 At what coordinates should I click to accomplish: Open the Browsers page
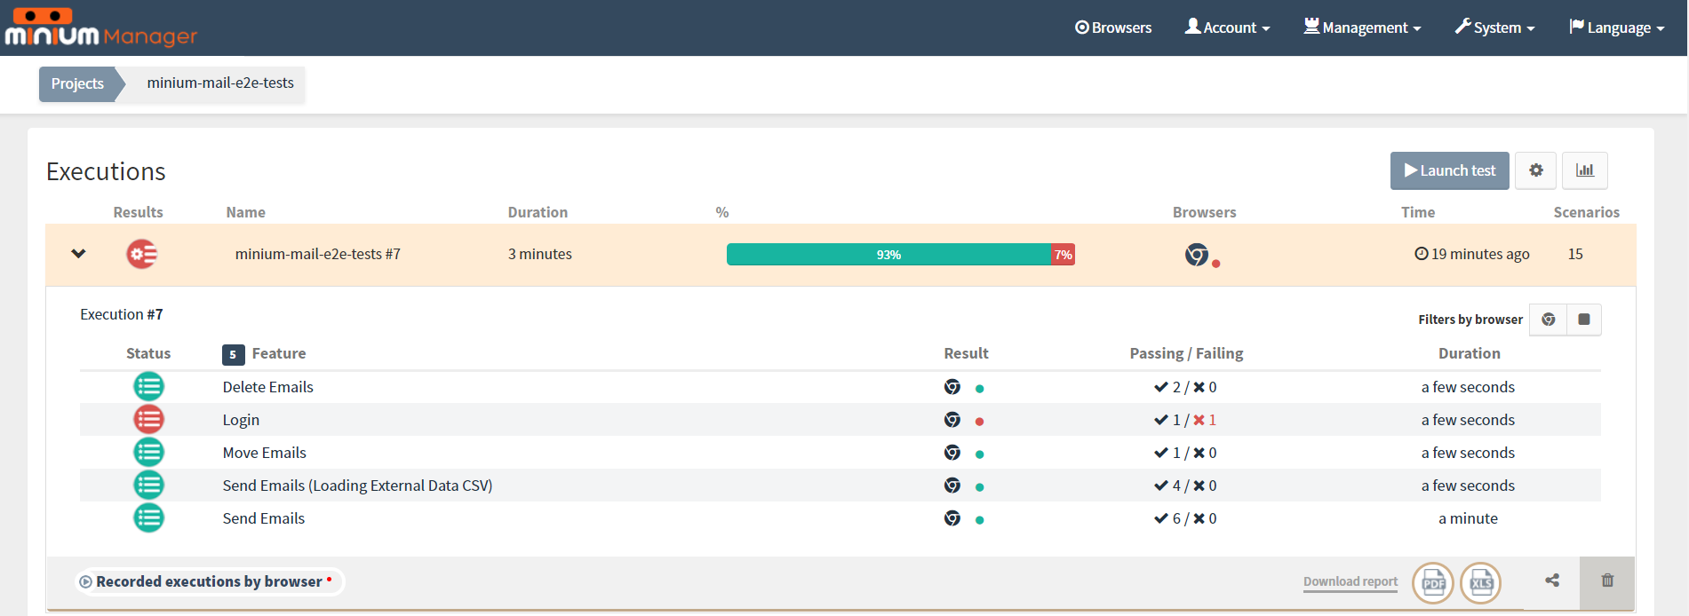pyautogui.click(x=1113, y=28)
